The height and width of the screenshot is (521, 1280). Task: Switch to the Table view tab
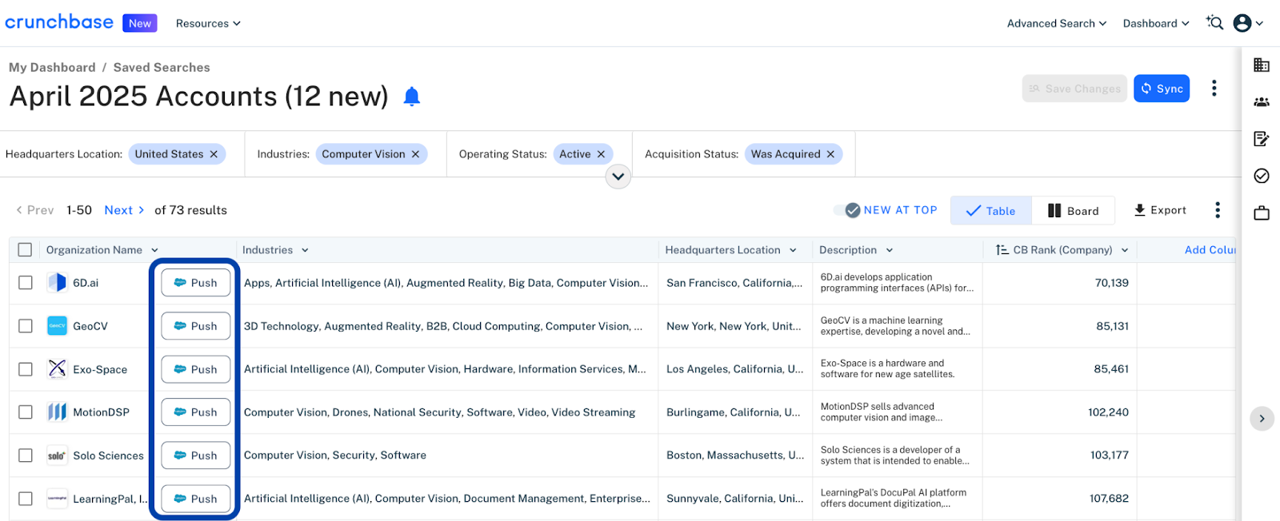point(990,211)
